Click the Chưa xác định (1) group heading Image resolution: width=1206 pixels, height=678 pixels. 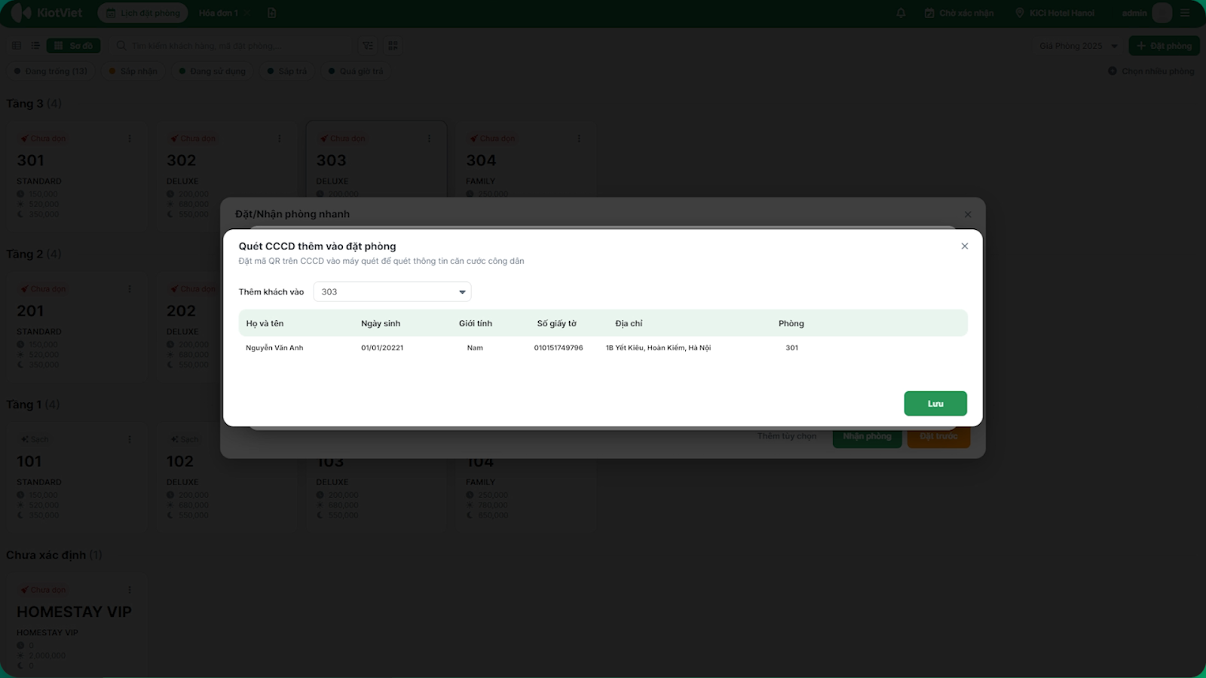[x=54, y=555]
